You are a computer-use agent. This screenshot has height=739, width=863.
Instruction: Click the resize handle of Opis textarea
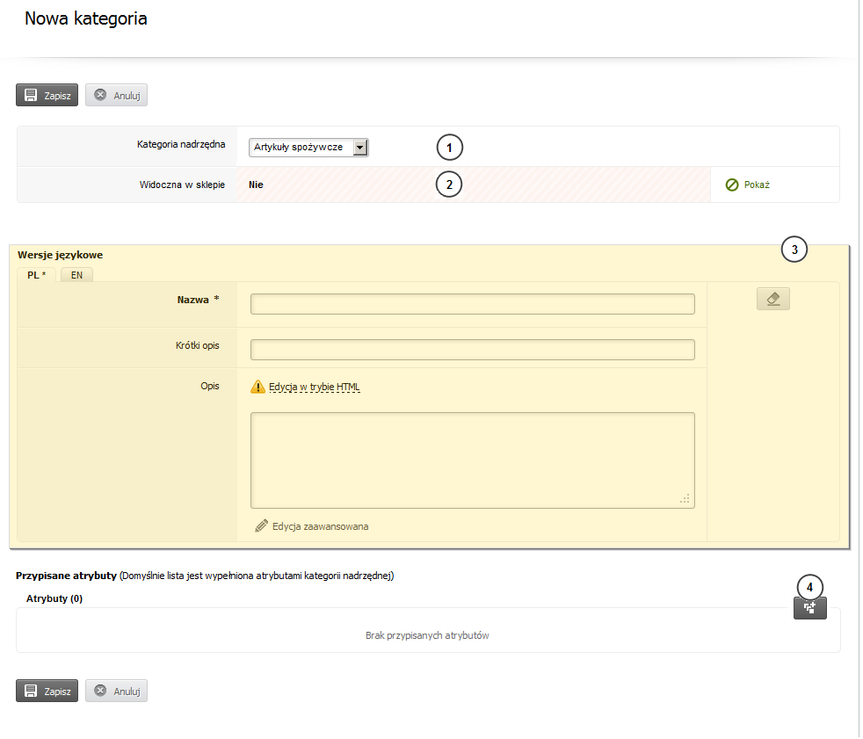(x=685, y=498)
